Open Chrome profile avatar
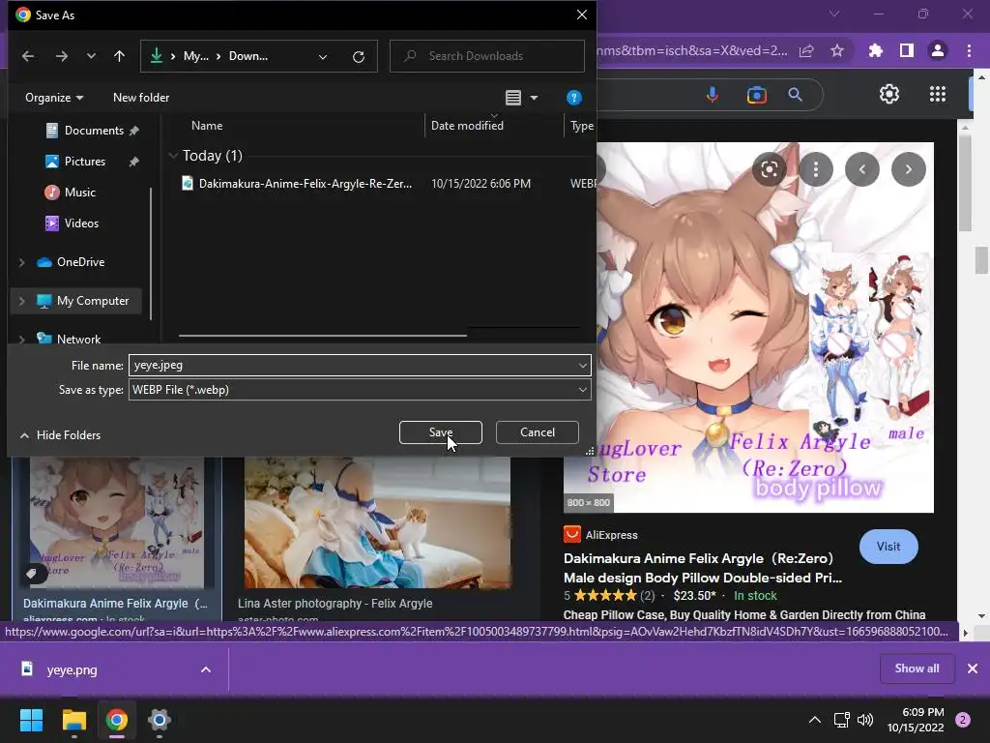This screenshot has width=990, height=743. pos(938,50)
